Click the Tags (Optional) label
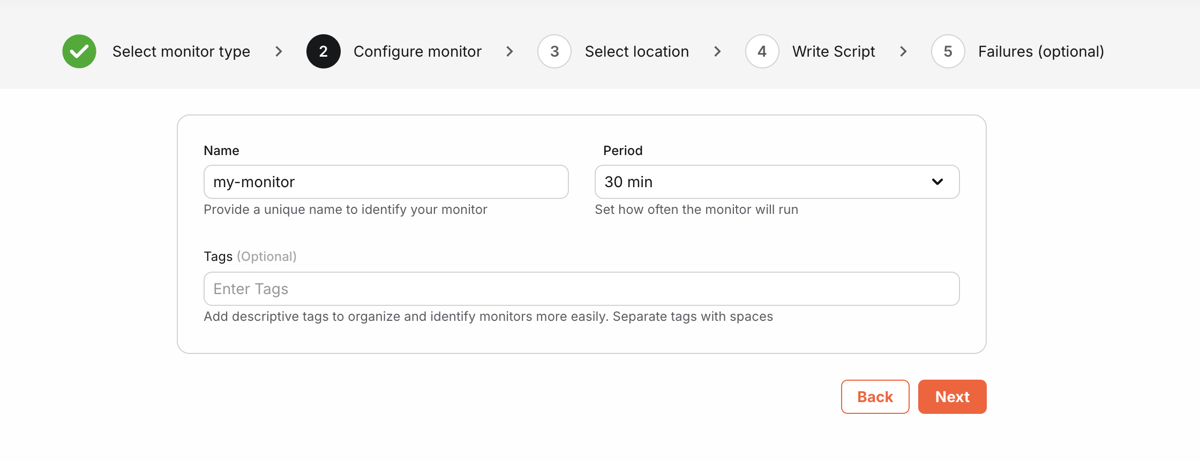1200x462 pixels. click(x=250, y=257)
